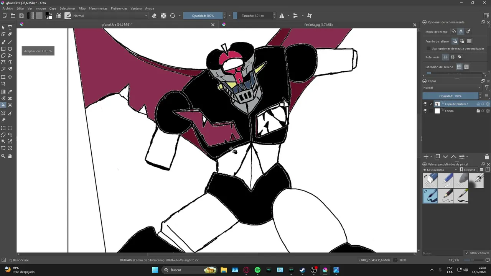Viewport: 491px width, 276px height.
Task: Select the Freehand Brush tool
Action: [x=3, y=42]
